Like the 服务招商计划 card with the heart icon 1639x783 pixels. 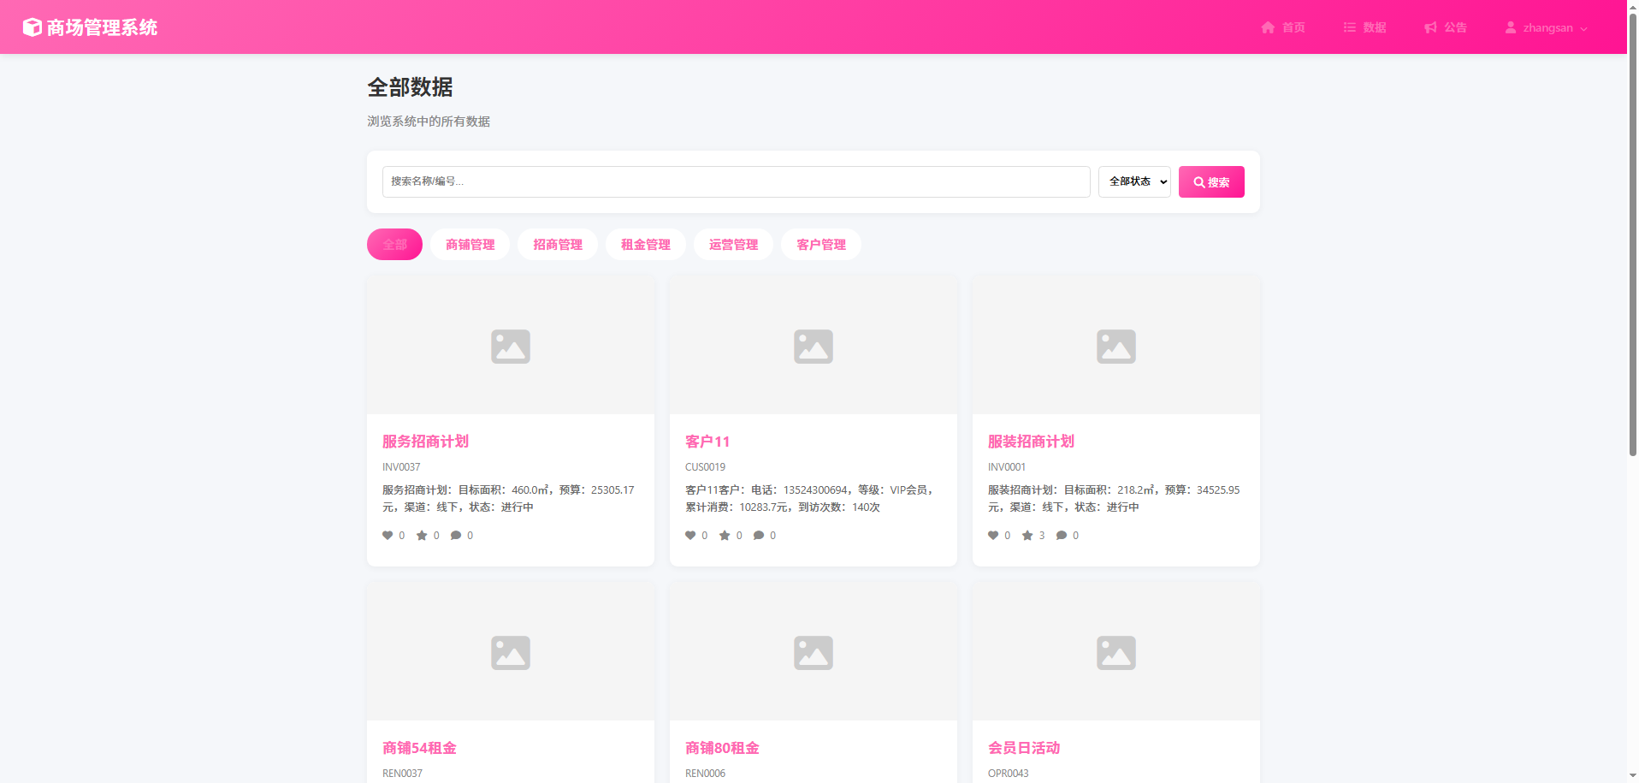(x=388, y=536)
